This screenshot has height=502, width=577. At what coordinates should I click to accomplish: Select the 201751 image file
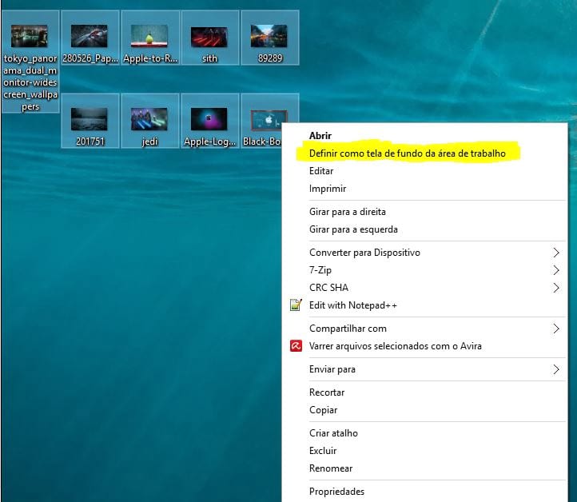coord(89,119)
